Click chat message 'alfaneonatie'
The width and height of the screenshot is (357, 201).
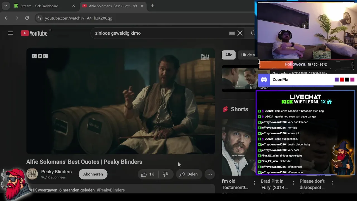(x=295, y=172)
